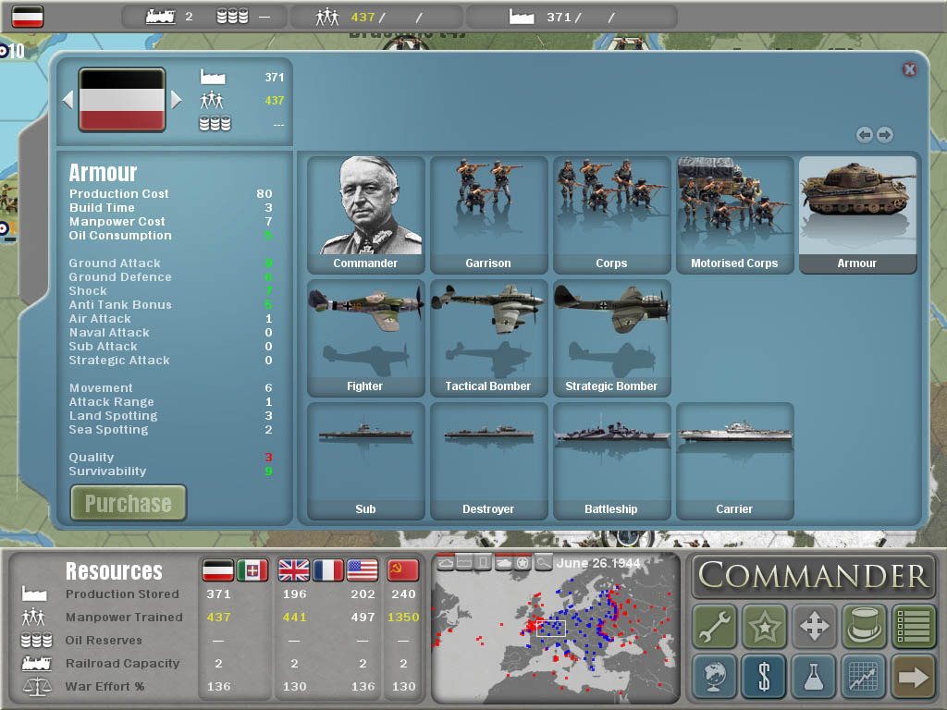Viewport: 947px width, 710px height.
Task: Toggle the tank units minimap filter
Action: point(503,563)
